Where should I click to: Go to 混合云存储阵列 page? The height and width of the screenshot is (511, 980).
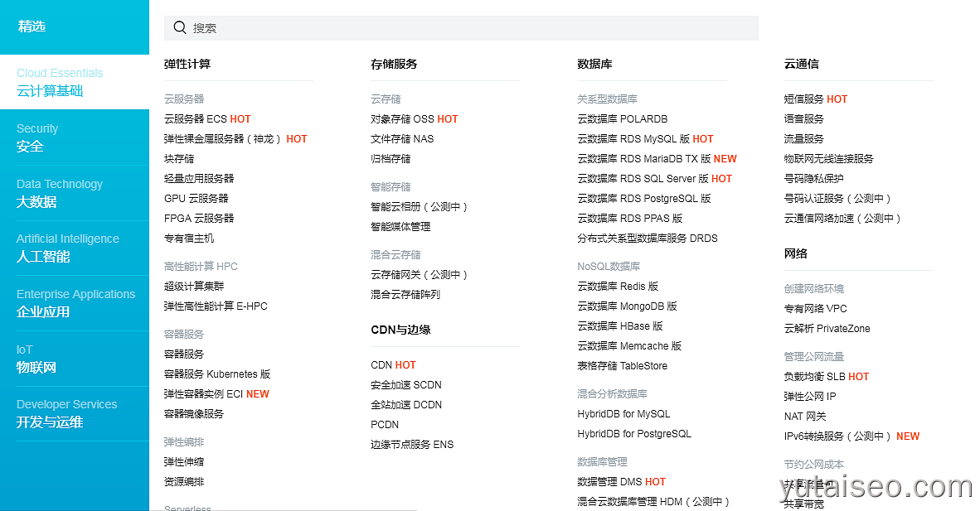pyautogui.click(x=405, y=295)
